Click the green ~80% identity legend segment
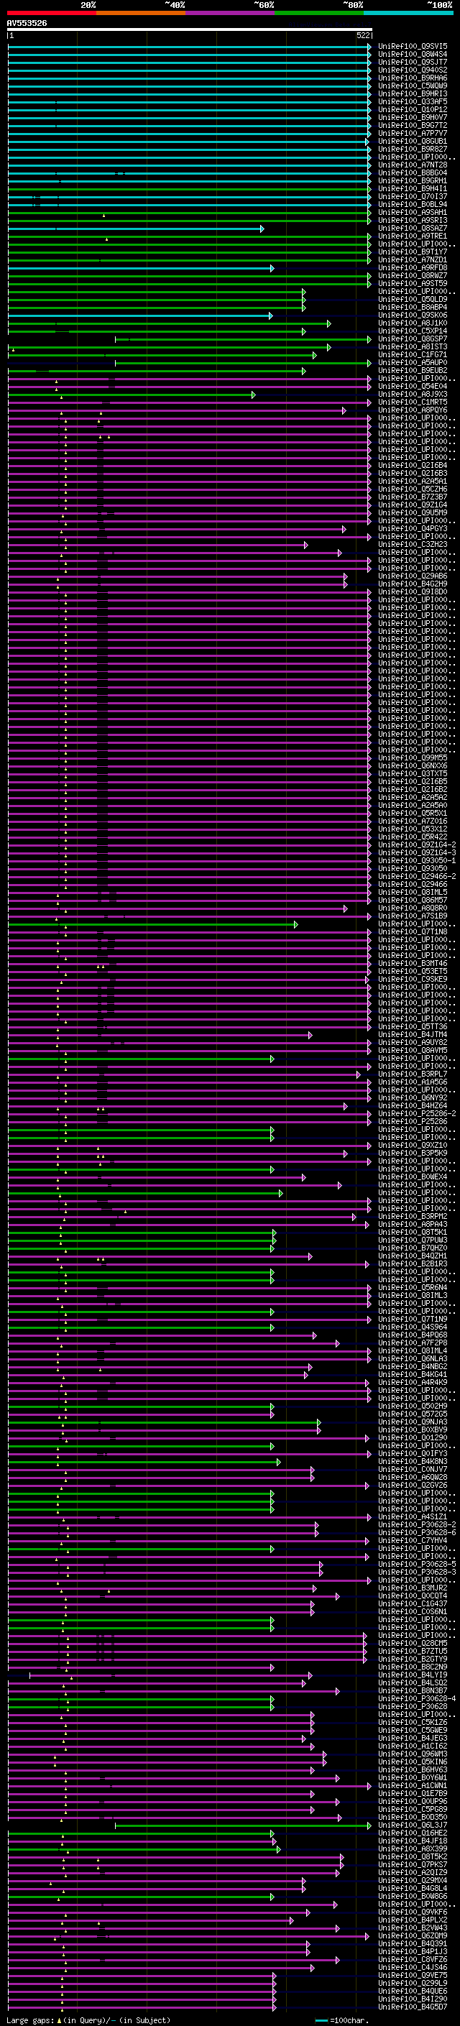The width and height of the screenshot is (460, 2026). click(318, 13)
